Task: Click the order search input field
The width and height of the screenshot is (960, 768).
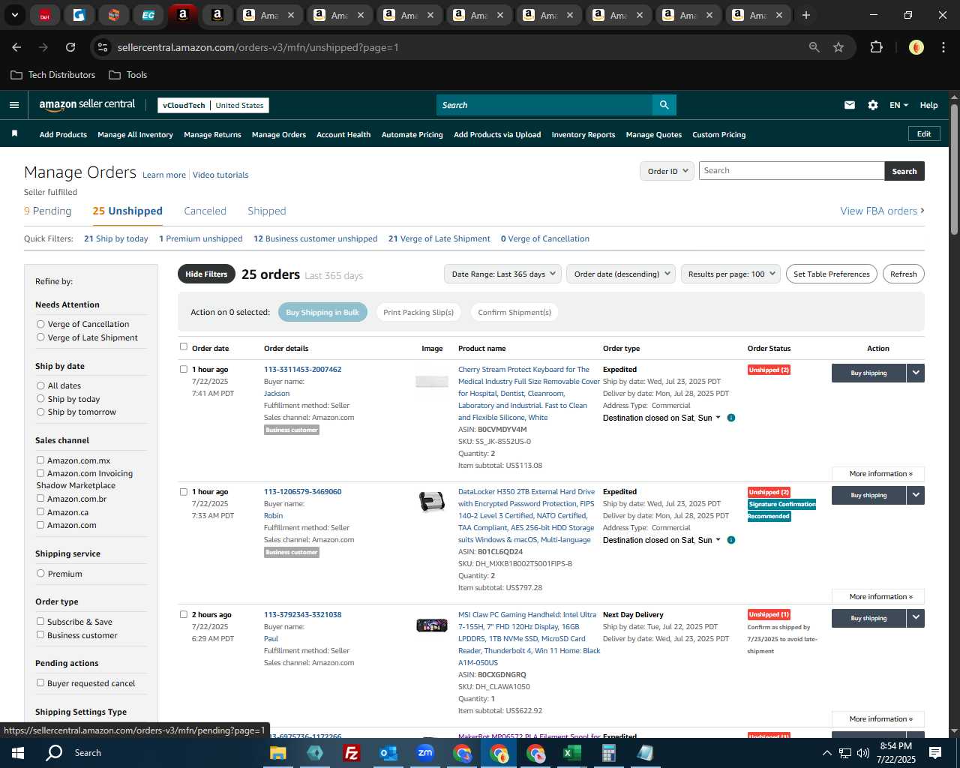Action: tap(791, 171)
